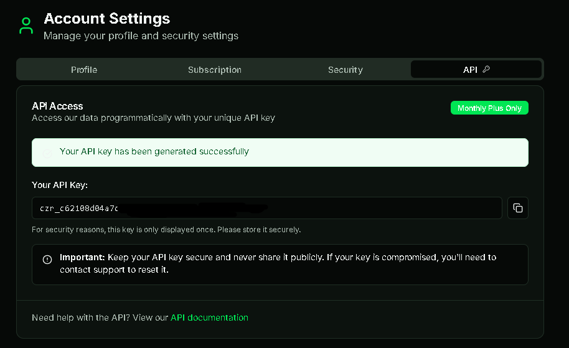Click the exclamation icon beside Important notice
Image resolution: width=569 pixels, height=348 pixels.
pyautogui.click(x=47, y=260)
